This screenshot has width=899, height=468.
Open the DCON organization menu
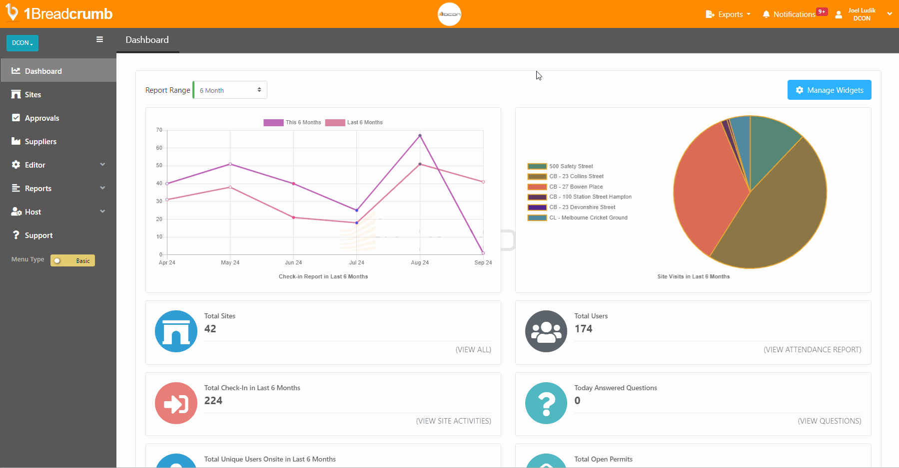click(x=22, y=43)
